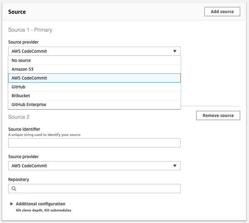Click the Source identifier field label

pyautogui.click(x=24, y=129)
